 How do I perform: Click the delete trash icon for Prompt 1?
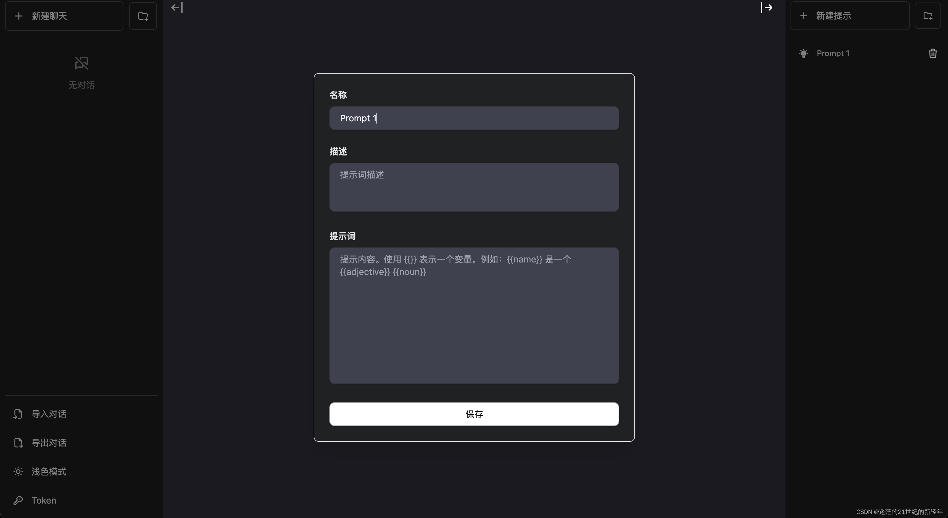[x=933, y=54]
